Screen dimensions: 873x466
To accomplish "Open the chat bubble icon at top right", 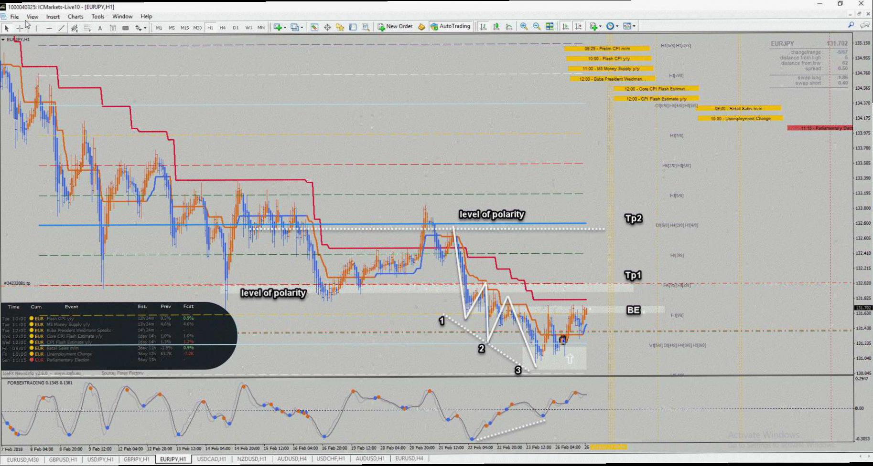I will click(865, 25).
